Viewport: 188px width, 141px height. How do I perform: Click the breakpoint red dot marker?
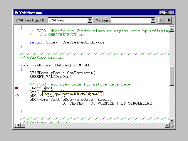(x=16, y=88)
